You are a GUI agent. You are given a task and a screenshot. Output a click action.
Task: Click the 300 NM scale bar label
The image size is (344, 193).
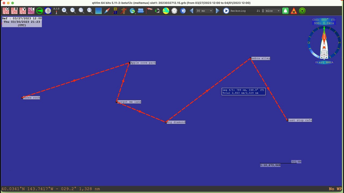(296, 162)
